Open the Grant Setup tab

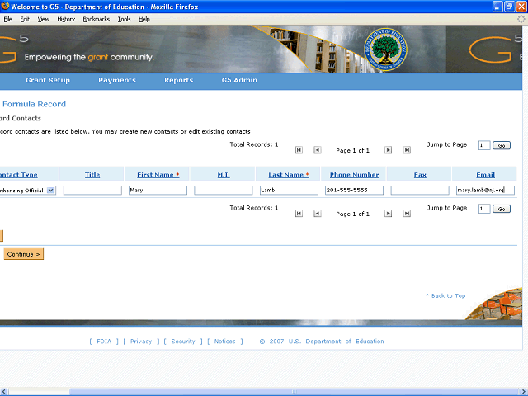point(48,80)
